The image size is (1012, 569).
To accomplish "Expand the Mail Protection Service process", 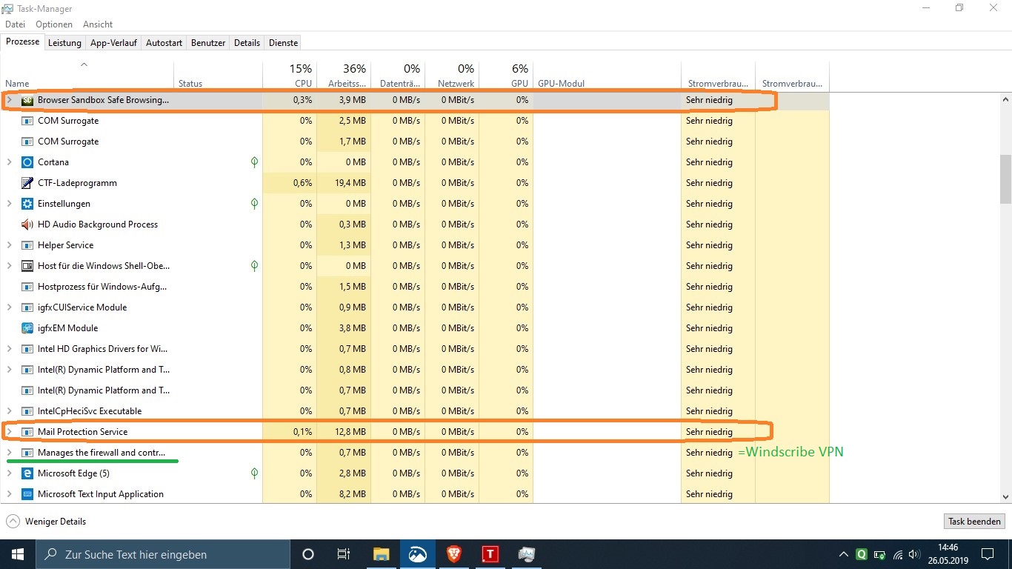I will point(10,432).
